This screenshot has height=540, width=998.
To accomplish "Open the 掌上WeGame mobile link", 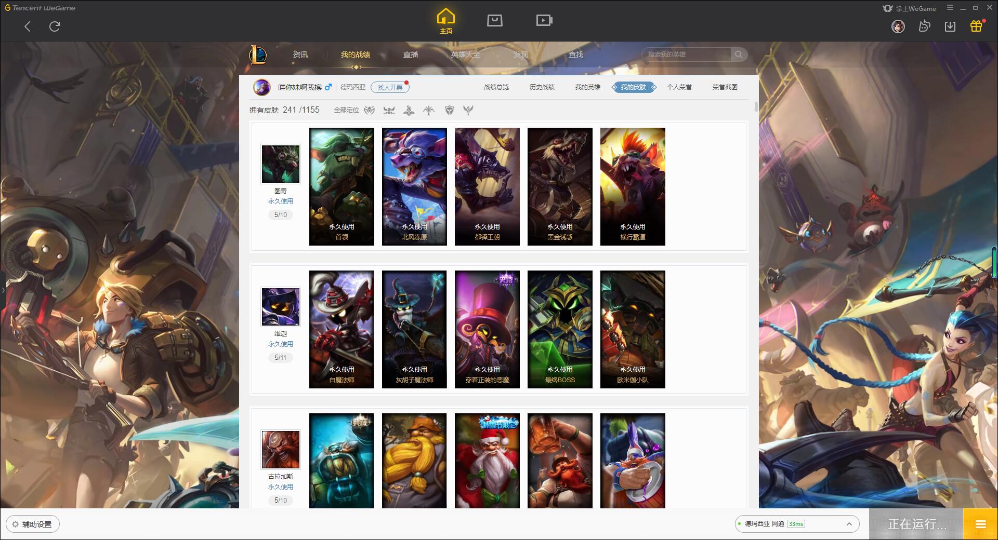I will click(909, 8).
